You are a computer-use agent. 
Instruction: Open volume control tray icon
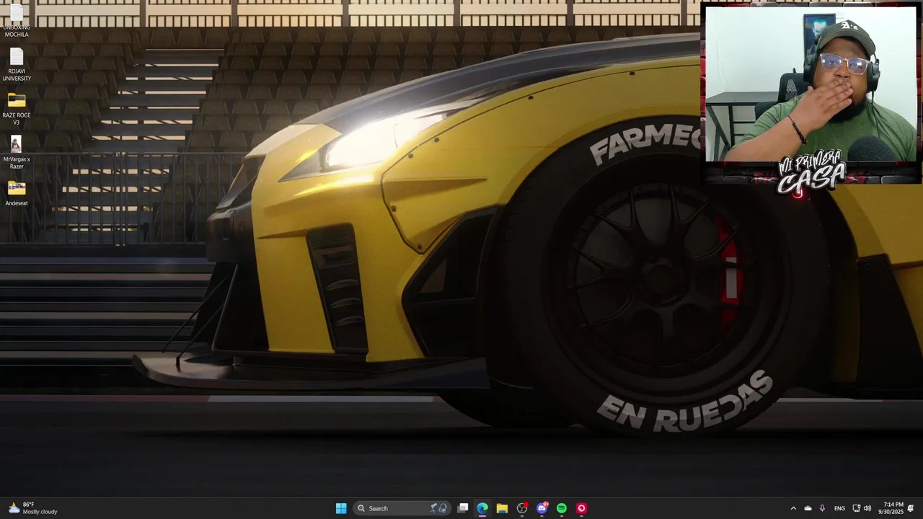click(867, 508)
